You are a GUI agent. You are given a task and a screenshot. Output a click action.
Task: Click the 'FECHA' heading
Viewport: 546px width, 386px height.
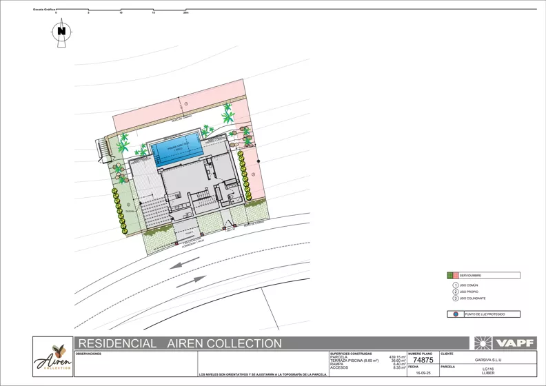(414, 367)
